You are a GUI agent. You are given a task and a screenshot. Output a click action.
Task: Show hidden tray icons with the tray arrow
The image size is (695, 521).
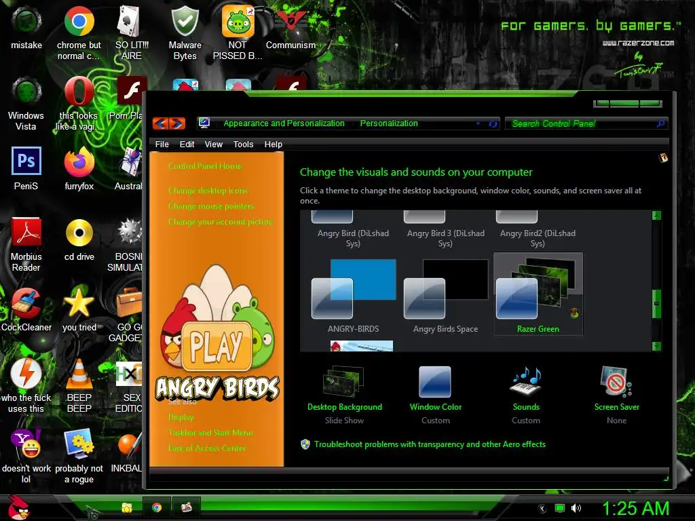pos(542,508)
